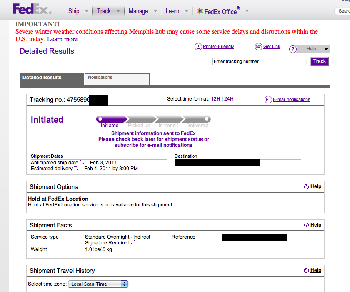
Task: Click the Feb 3, 2011 ship date
Action: 103,163
